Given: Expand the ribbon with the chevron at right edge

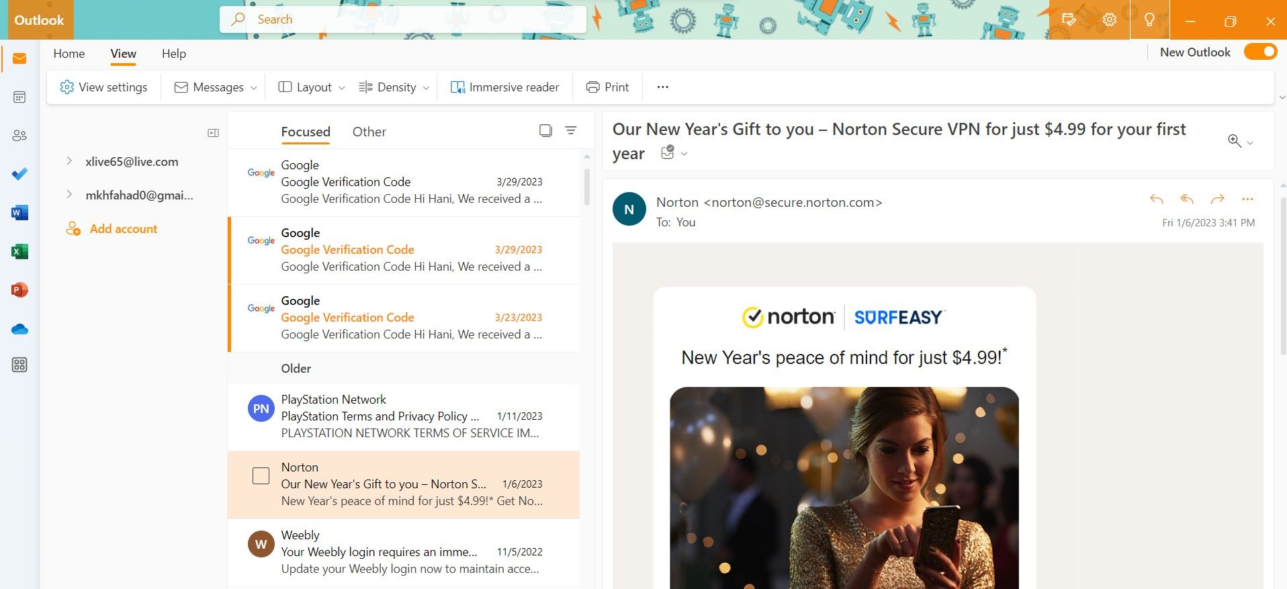Looking at the screenshot, I should 1282,97.
